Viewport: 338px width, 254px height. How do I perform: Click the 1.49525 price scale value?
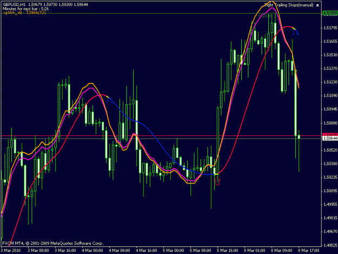coord(330,245)
